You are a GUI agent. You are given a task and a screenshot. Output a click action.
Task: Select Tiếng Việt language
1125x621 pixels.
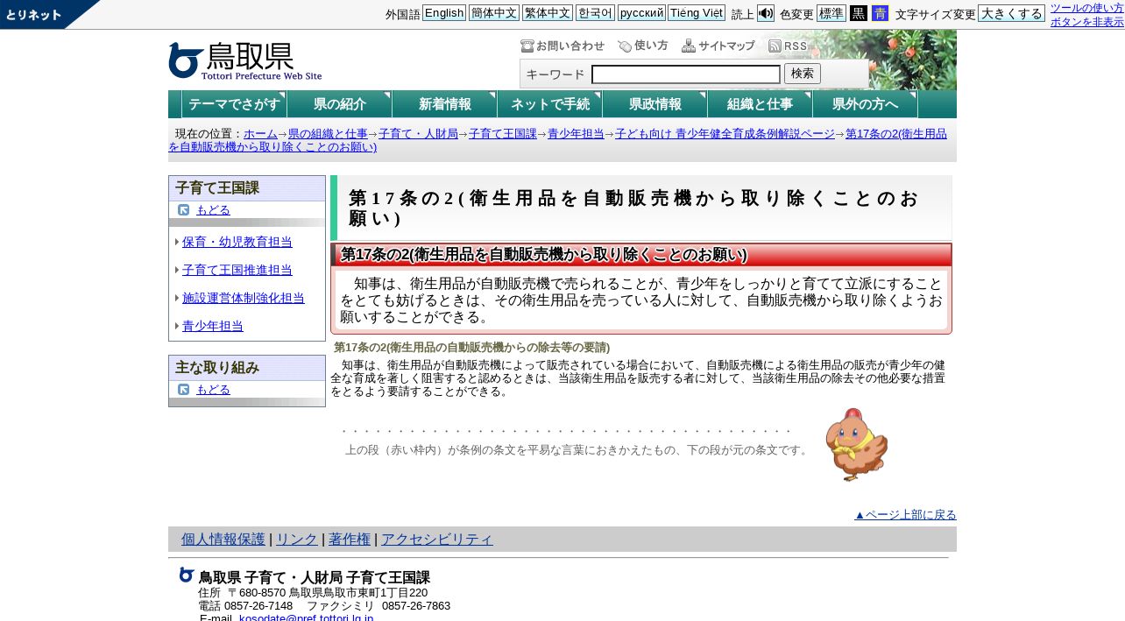697,13
